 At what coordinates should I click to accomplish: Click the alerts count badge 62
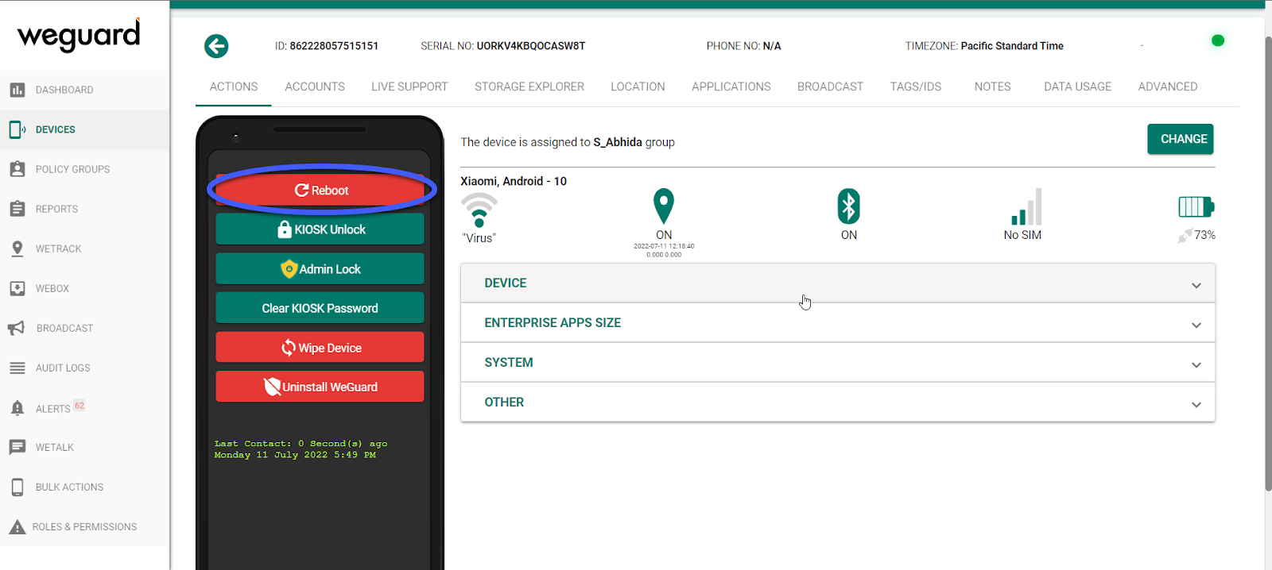click(x=79, y=405)
